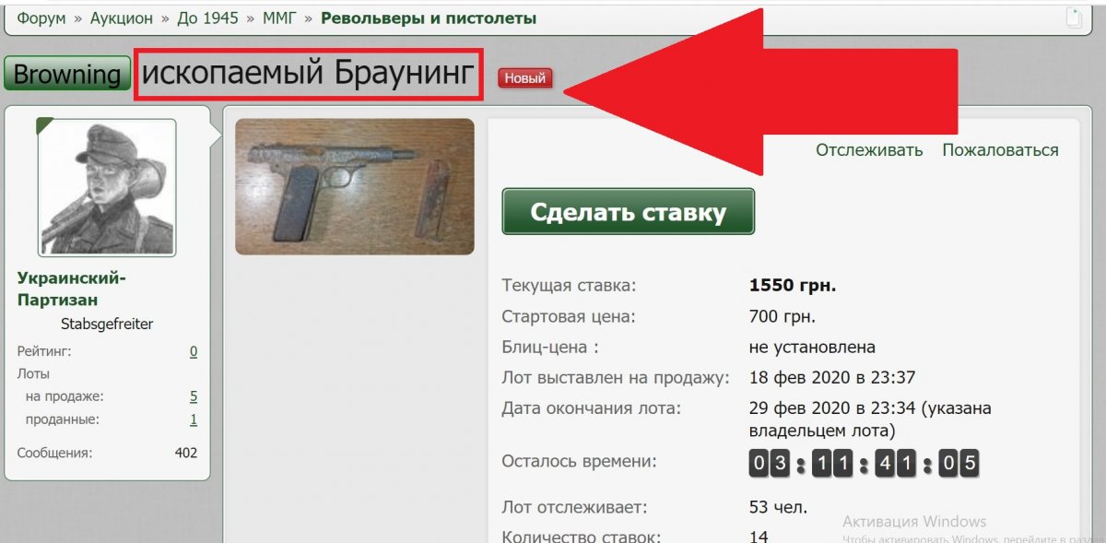The image size is (1106, 543).
Task: Click the red 'Новый' badge
Action: click(524, 78)
